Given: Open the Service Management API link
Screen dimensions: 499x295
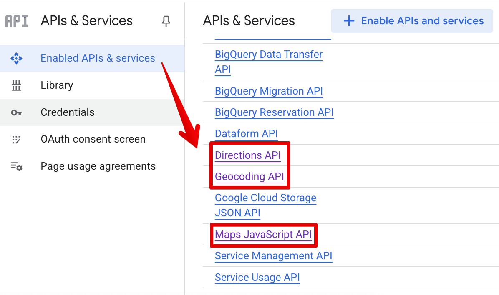Looking at the screenshot, I should 273,256.
